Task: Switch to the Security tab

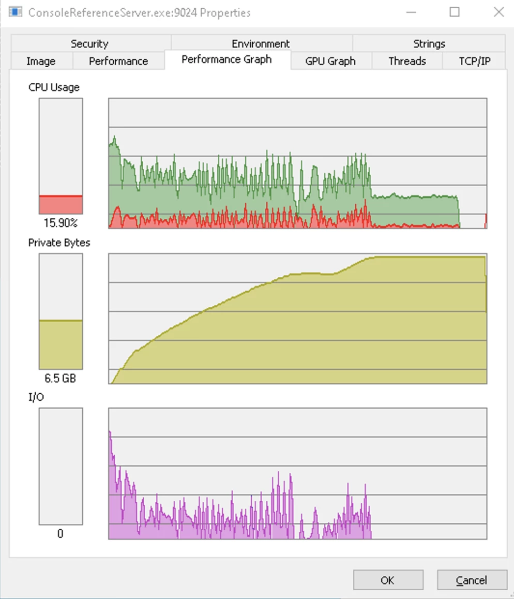Action: (89, 43)
